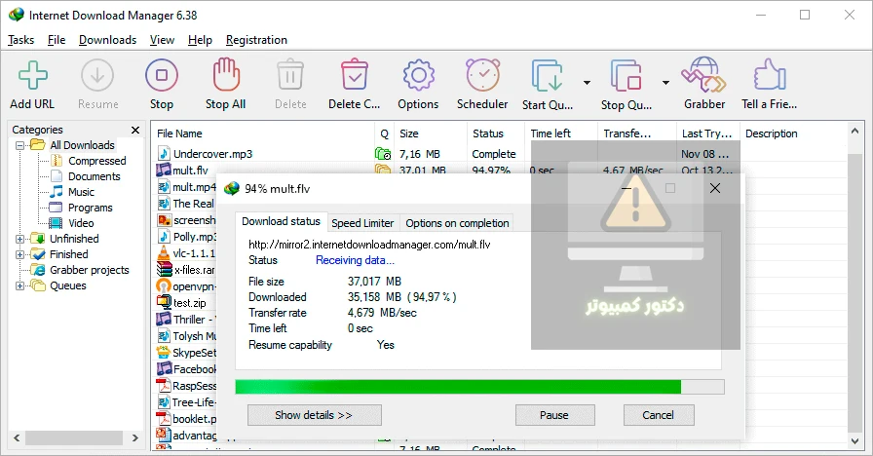
Task: Close the 94% mult.flv dialog
Action: pos(715,188)
